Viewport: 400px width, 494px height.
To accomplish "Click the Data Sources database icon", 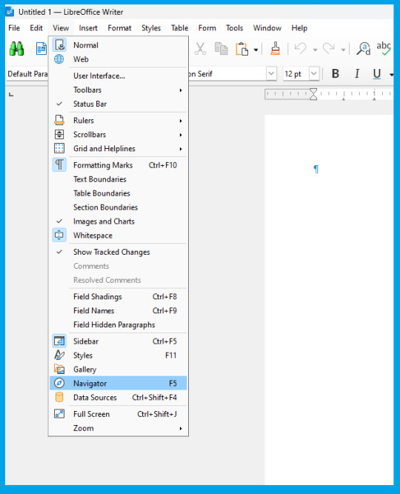I will click(59, 397).
